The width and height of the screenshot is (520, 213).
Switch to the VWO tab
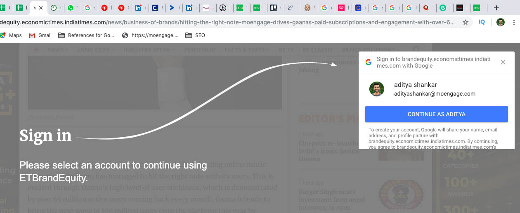pyautogui.click(x=206, y=8)
